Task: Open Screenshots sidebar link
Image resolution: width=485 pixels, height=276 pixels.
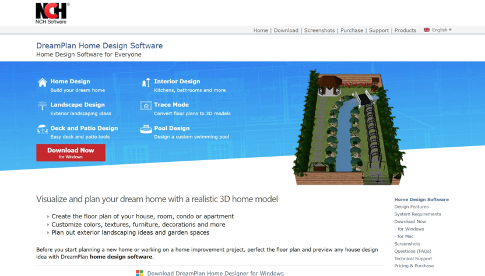Action: point(407,244)
